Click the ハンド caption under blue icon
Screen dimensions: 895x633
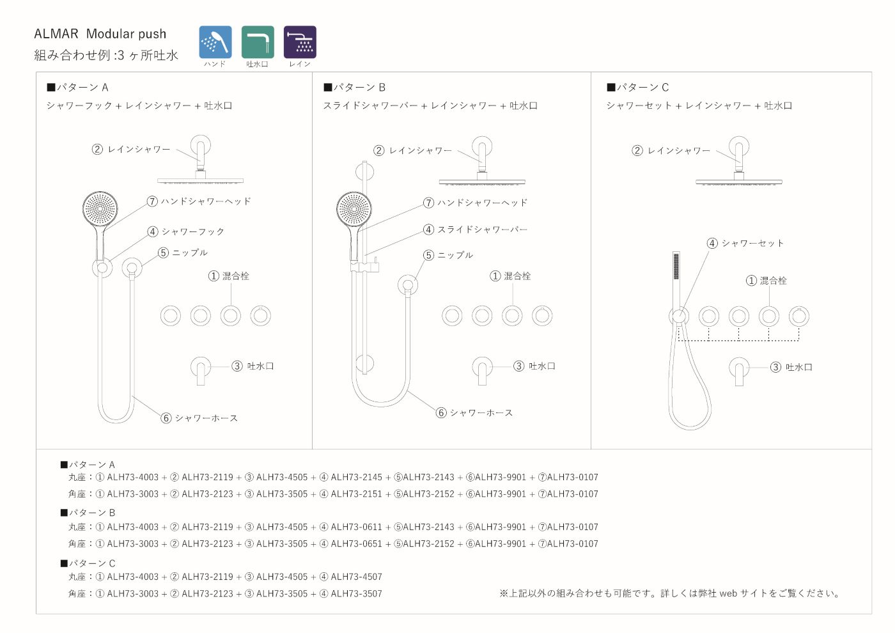(215, 64)
